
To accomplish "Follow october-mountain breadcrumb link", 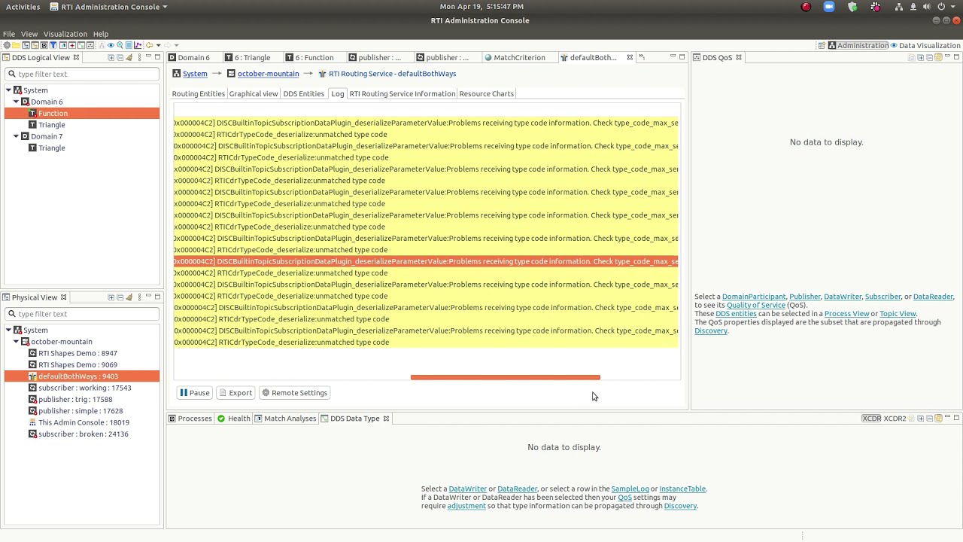I will (x=268, y=74).
